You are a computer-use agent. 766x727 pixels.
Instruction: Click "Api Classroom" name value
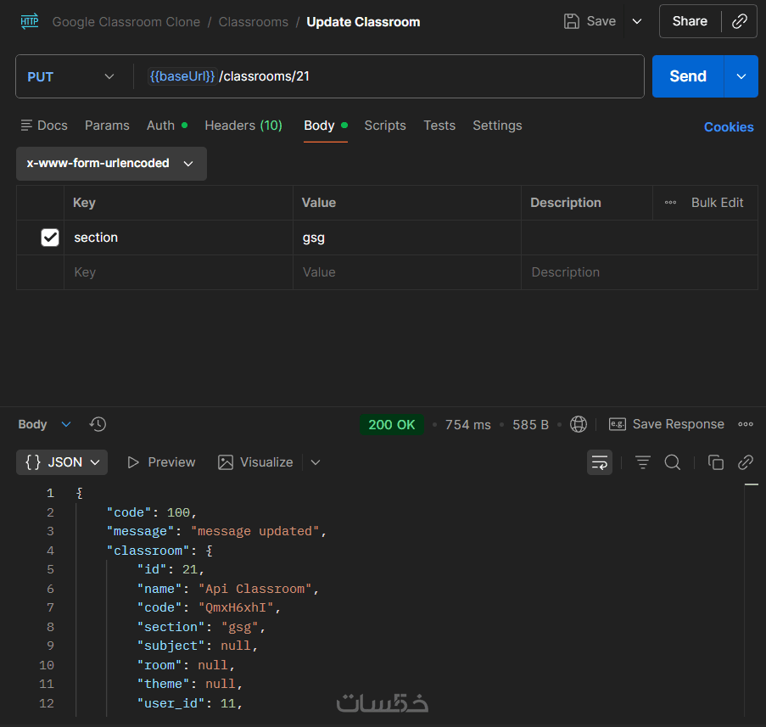tap(255, 589)
